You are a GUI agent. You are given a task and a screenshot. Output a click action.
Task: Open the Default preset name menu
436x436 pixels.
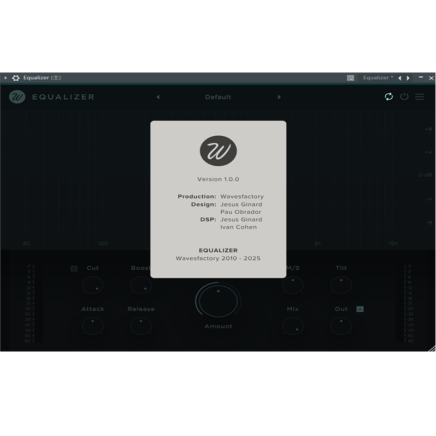218,97
